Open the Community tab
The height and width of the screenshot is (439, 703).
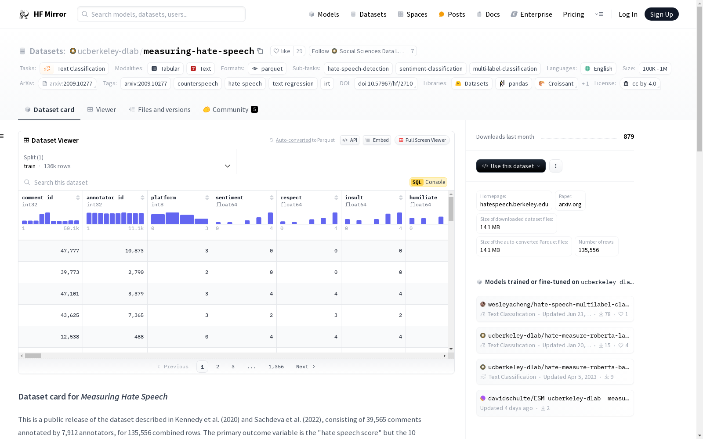pos(230,109)
